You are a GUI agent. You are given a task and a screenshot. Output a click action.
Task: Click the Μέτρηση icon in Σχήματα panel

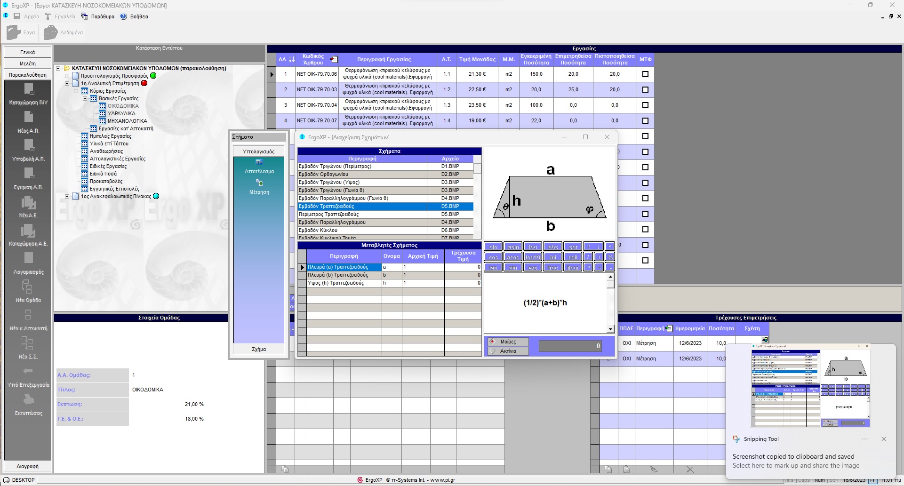pyautogui.click(x=259, y=183)
